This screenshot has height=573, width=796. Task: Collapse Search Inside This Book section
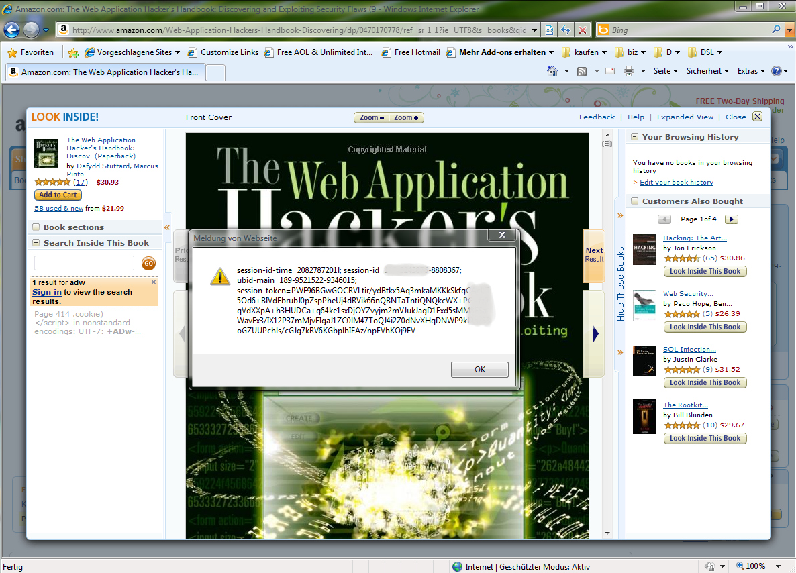(x=36, y=243)
